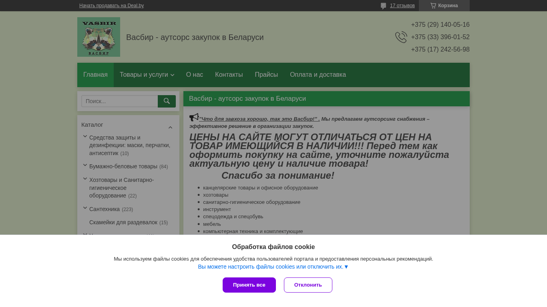Image resolution: width=547 pixels, height=307 pixels.
Task: Click the reviews speech bubble icon
Action: 383,6
